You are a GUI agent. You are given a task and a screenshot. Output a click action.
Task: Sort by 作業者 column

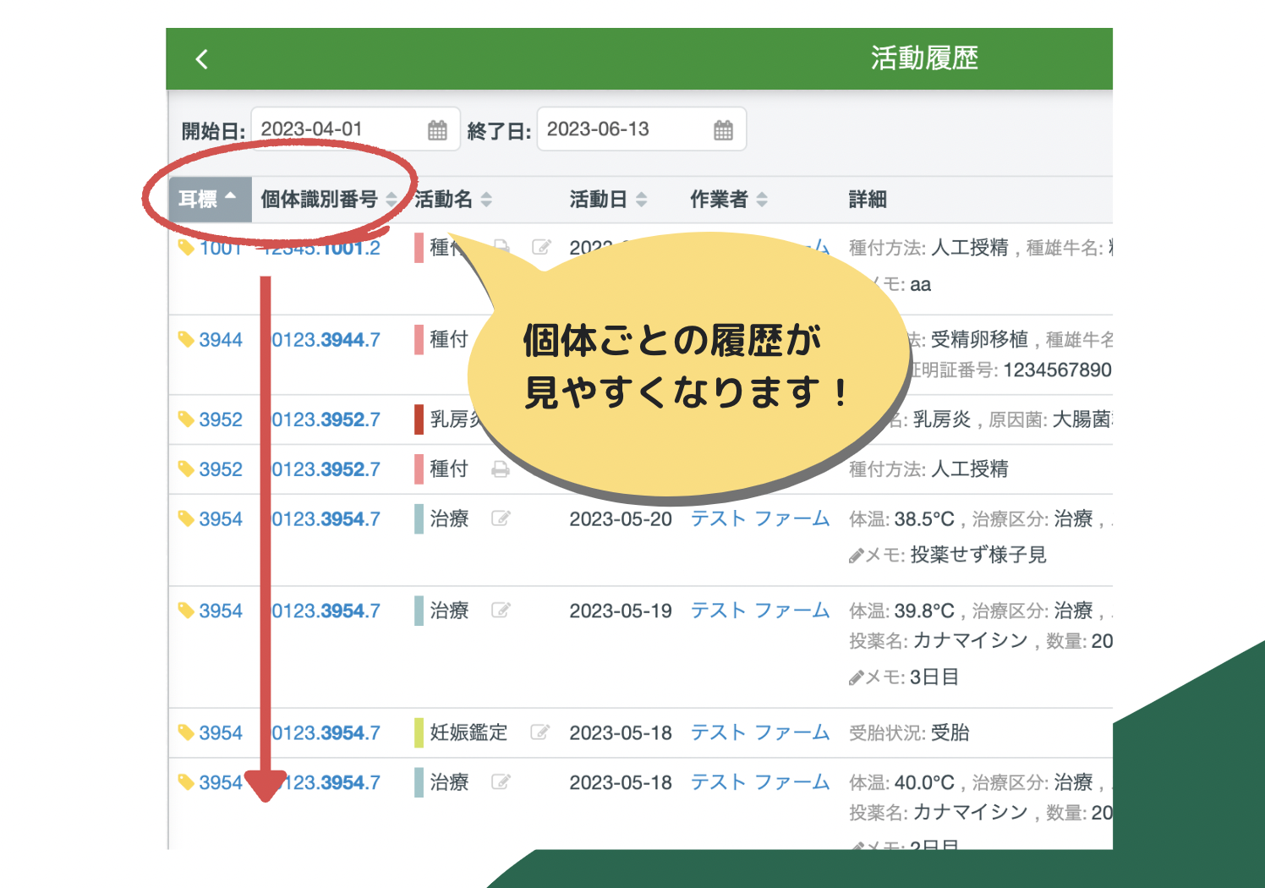point(729,200)
